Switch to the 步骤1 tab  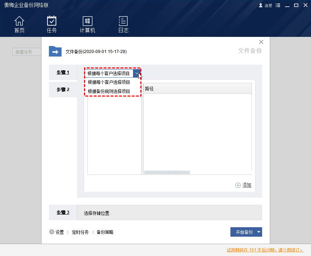click(x=63, y=72)
